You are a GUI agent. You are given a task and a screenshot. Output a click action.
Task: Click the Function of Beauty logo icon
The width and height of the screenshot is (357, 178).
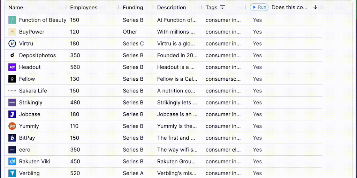pos(12,20)
